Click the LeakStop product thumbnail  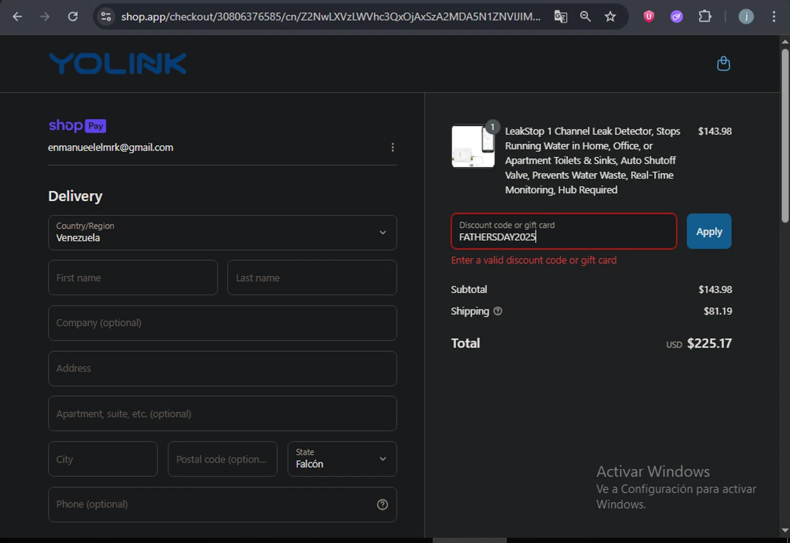click(473, 146)
